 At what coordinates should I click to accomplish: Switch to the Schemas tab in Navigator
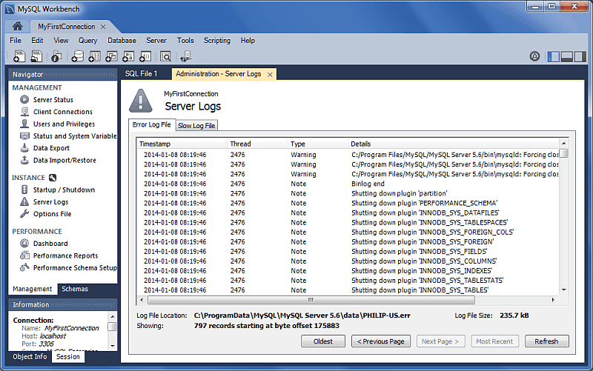[x=75, y=289]
